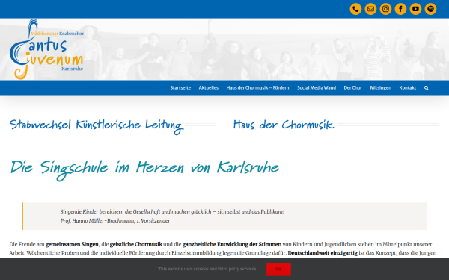This screenshot has height=280, width=449.
Task: Visit the Instagram icon link
Action: (x=385, y=9)
